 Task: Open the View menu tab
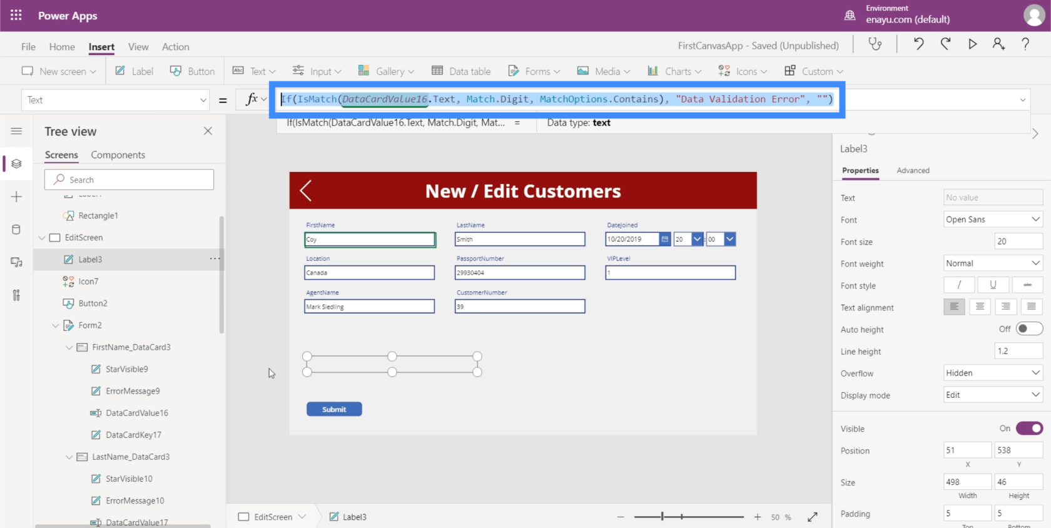coord(138,46)
